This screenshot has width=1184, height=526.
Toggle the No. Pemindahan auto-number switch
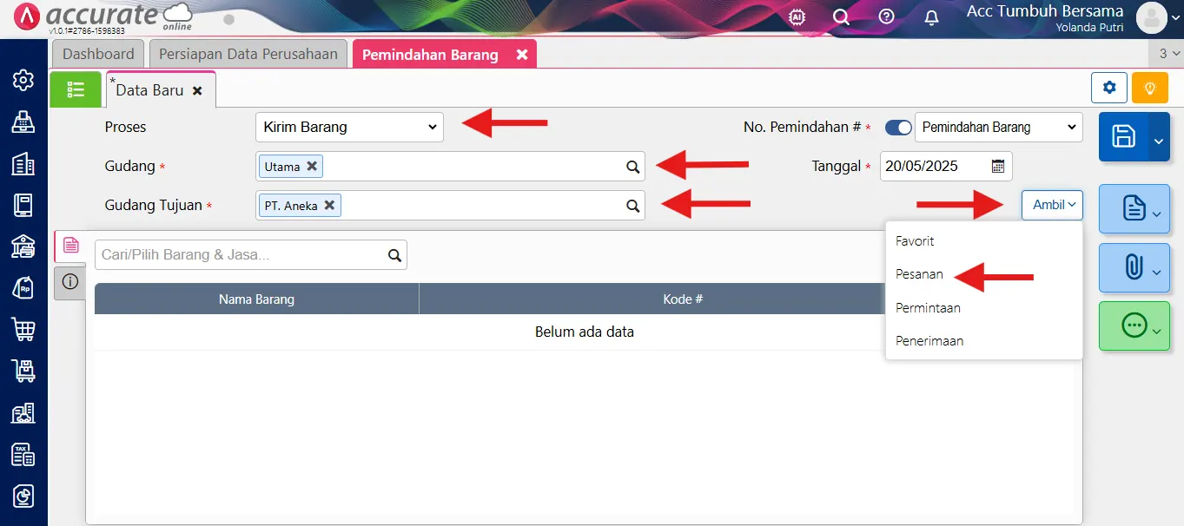coord(898,128)
